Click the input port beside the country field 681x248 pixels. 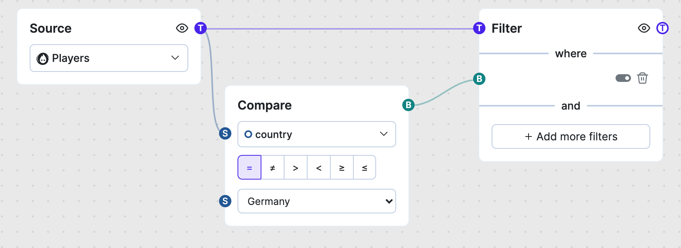click(x=225, y=134)
